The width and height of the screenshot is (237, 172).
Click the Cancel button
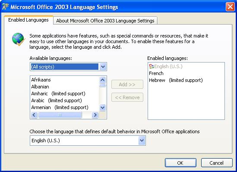[x=217, y=163]
